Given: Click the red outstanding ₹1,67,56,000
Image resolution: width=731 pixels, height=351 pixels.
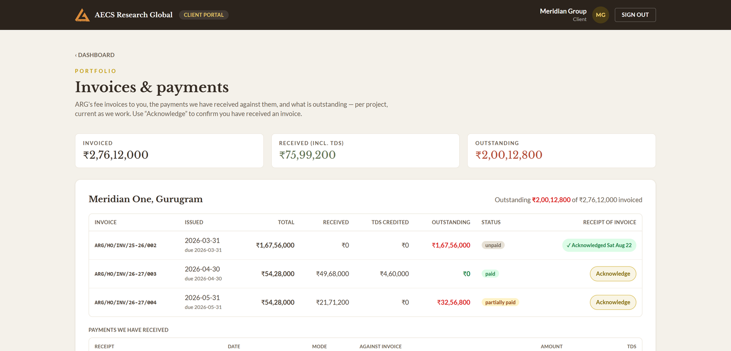Looking at the screenshot, I should [451, 246].
